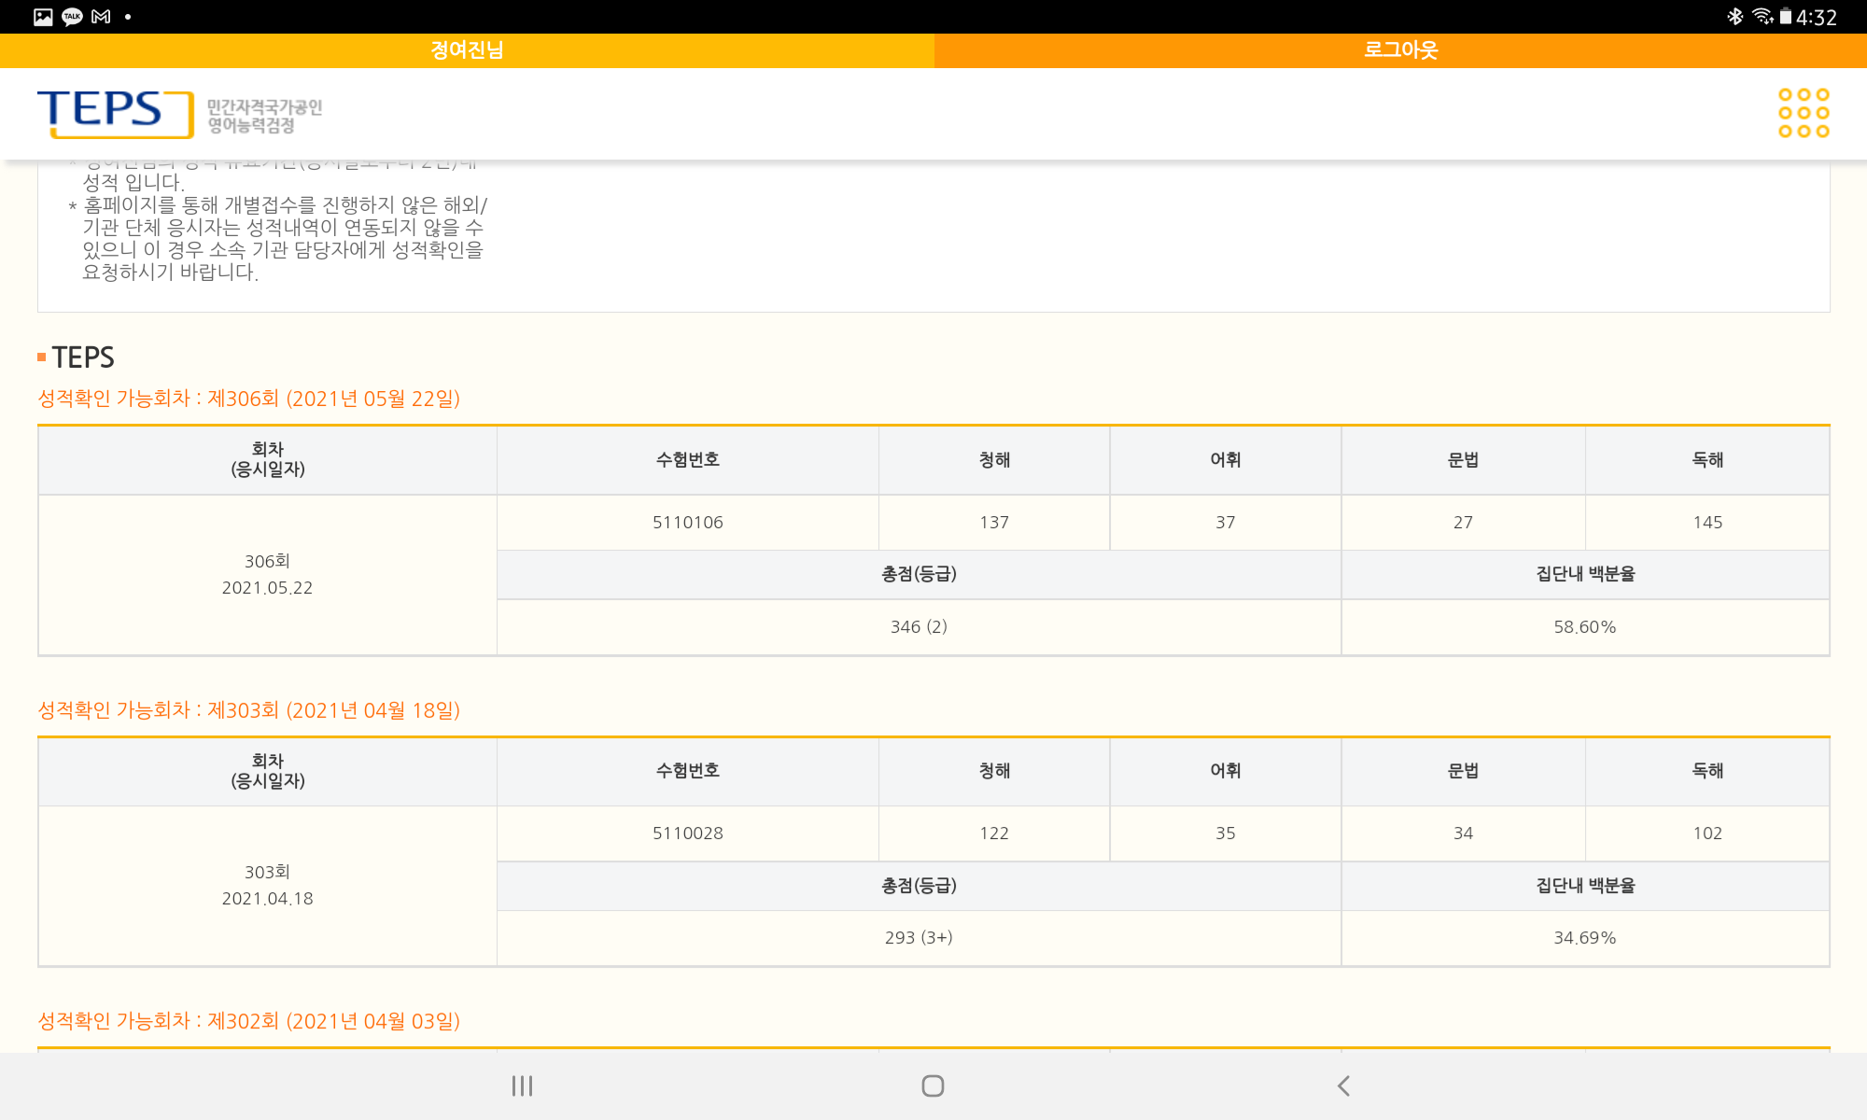Click the 로그아웃 logout tab
The height and width of the screenshot is (1120, 1867).
coord(1400,50)
